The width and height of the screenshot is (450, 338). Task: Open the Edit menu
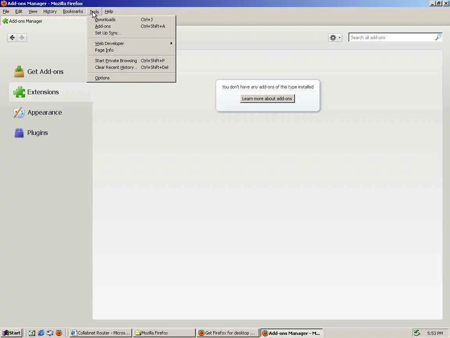(19, 11)
